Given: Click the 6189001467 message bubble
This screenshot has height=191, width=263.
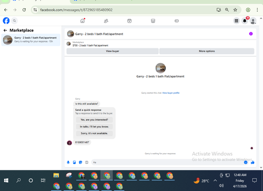Looking at the screenshot, I should click(82, 142).
